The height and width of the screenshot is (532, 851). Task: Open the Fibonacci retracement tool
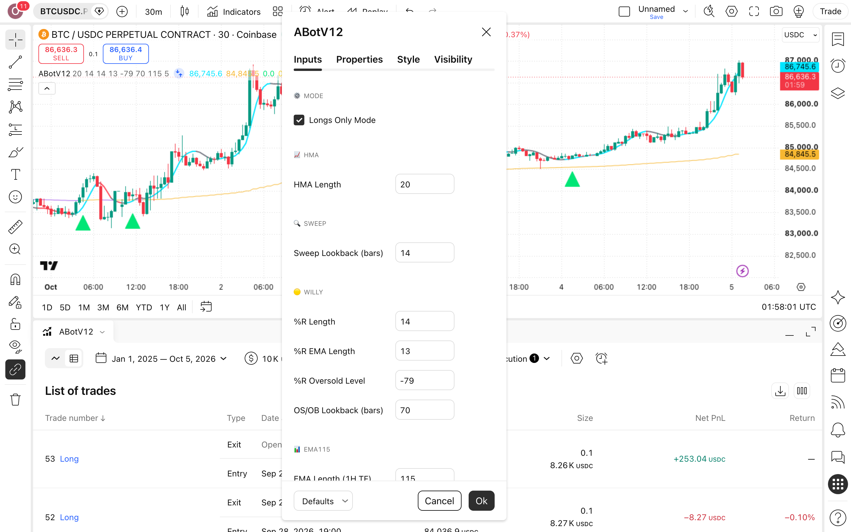15,85
